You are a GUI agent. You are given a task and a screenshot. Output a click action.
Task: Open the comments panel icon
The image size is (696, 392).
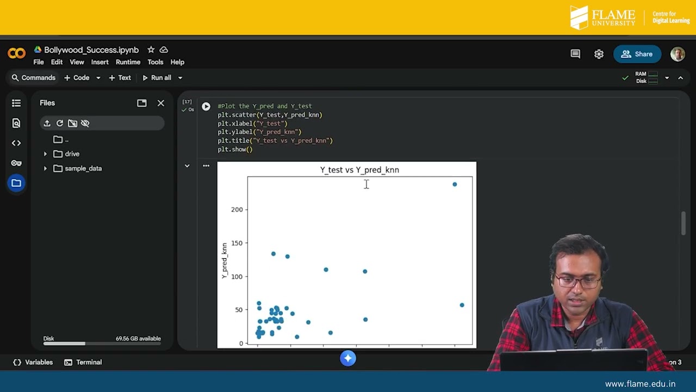click(575, 54)
